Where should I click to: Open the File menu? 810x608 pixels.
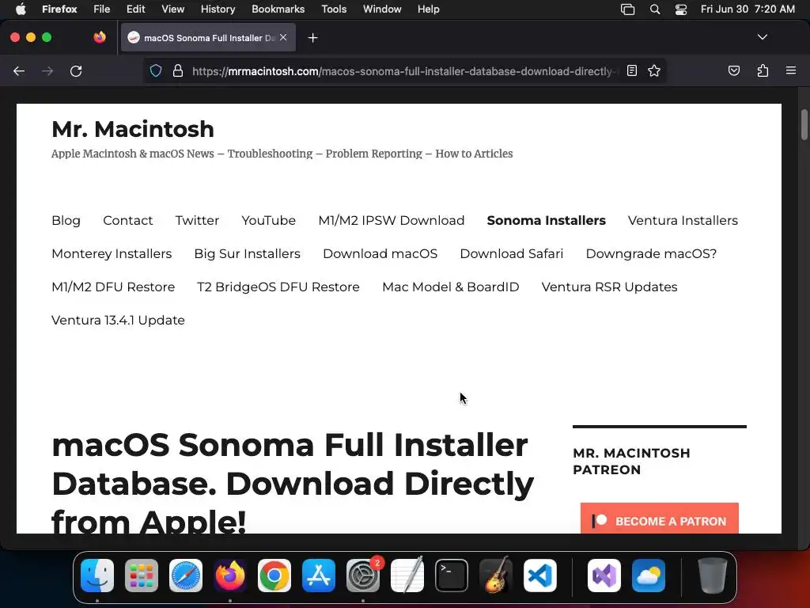coord(102,9)
